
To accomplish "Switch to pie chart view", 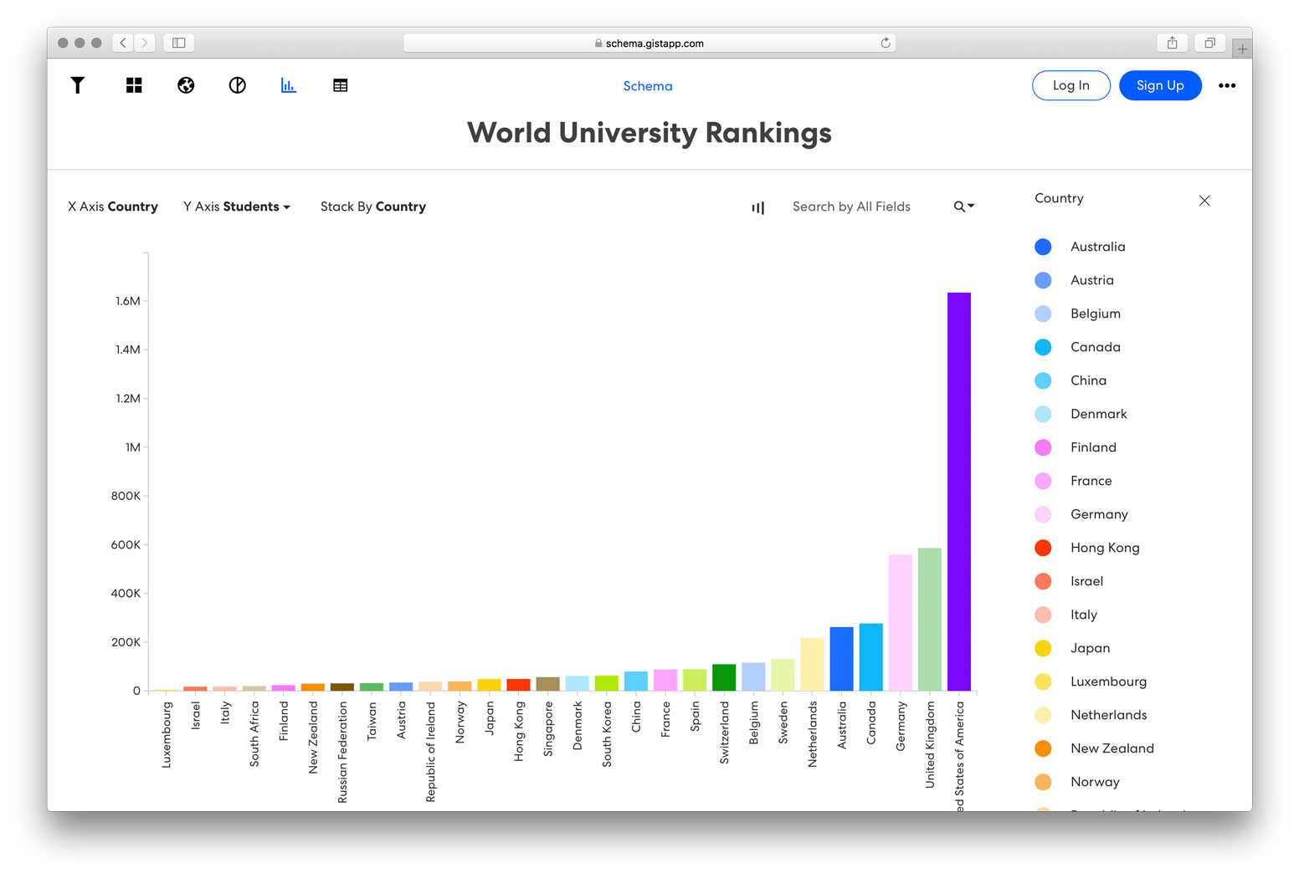I will [238, 85].
